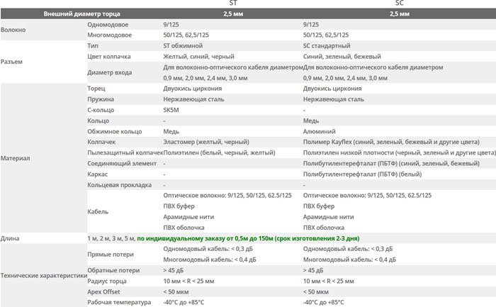The image size is (496, 307).
Task: Click 'Алюминий' in the SC column
Action: point(319,131)
